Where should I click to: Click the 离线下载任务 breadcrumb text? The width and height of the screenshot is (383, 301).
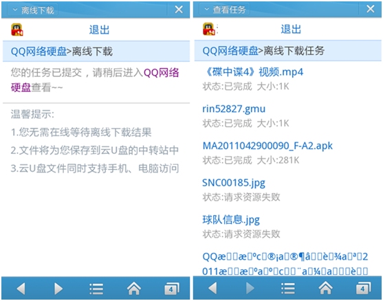(x=294, y=51)
